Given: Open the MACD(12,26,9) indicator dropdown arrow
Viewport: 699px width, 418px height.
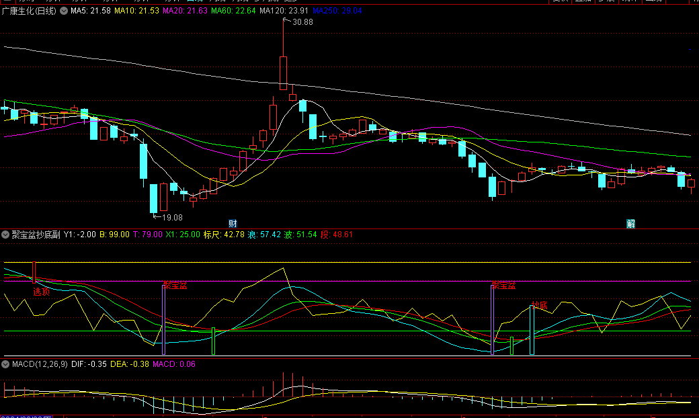Looking at the screenshot, I should coord(5,364).
